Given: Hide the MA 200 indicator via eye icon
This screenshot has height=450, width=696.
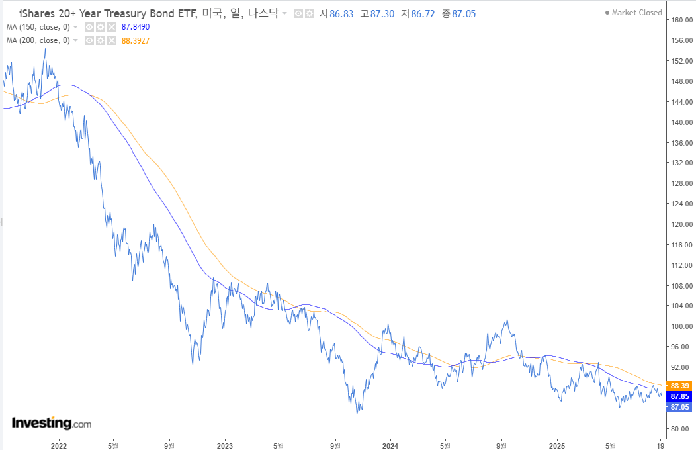Looking at the screenshot, I should click(x=89, y=40).
